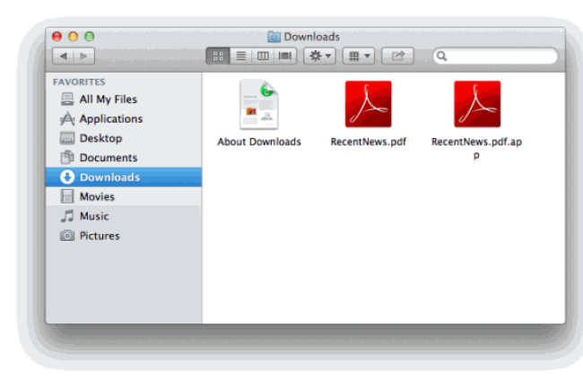This screenshot has height=388, width=583.
Task: Open the RecentNews.pdf file icon
Action: [368, 105]
